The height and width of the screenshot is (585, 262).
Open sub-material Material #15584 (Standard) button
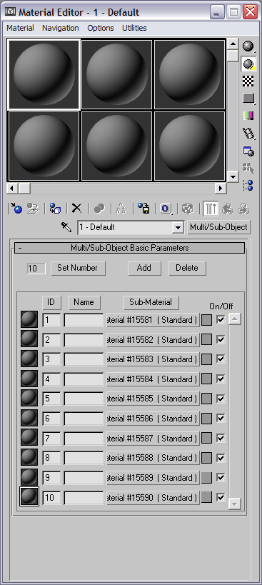pos(153,379)
